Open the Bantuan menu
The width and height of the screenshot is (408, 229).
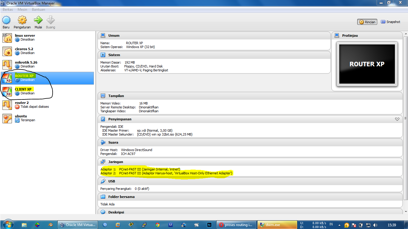click(39, 10)
